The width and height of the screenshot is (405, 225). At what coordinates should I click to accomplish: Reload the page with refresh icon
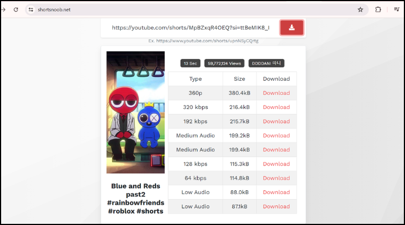point(16,10)
